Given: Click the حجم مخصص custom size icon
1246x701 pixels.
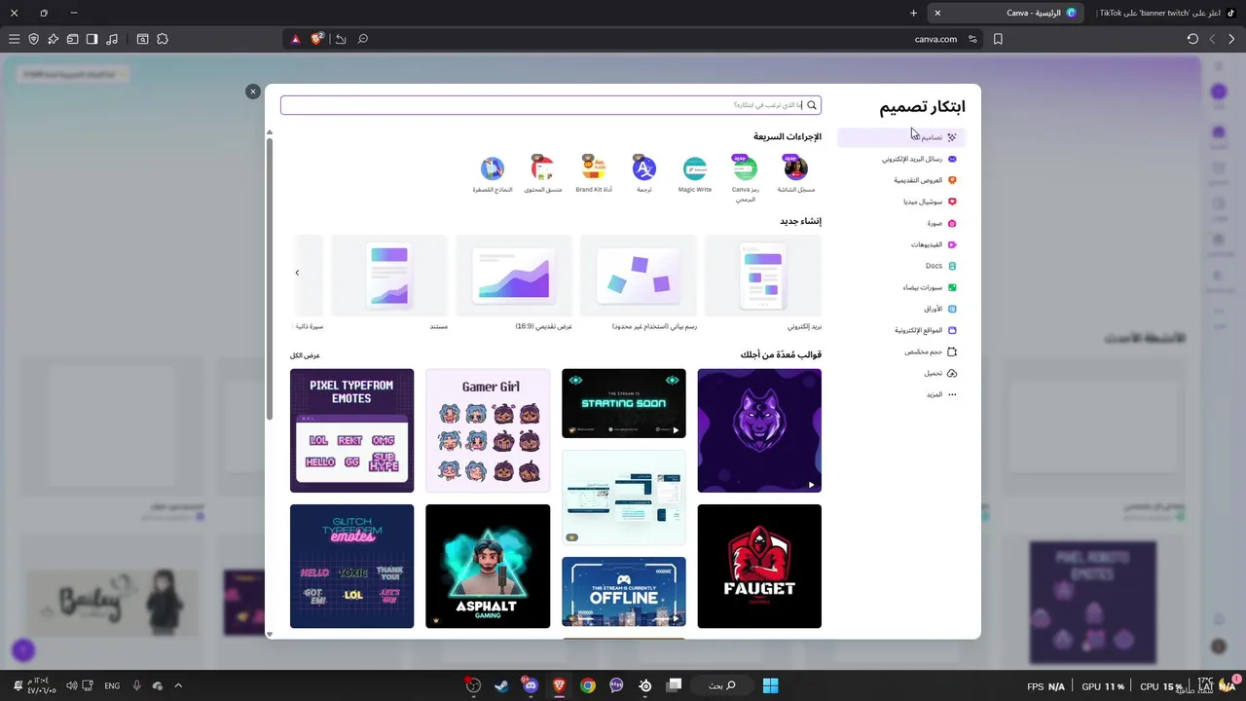Looking at the screenshot, I should (x=952, y=351).
